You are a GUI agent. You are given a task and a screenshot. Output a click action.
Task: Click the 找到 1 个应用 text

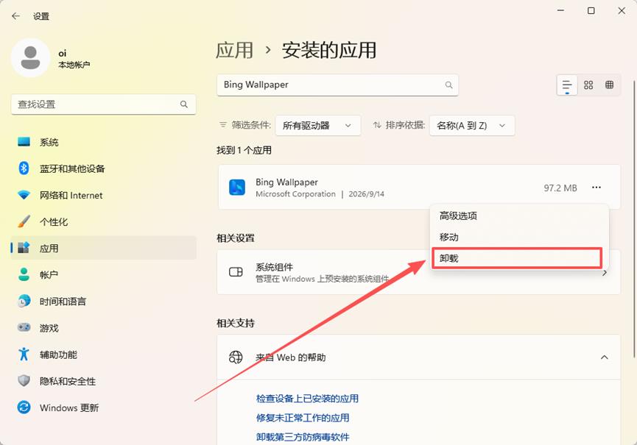tap(244, 150)
